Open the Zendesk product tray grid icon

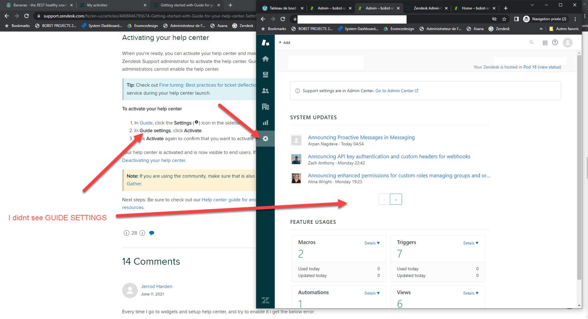click(x=545, y=42)
